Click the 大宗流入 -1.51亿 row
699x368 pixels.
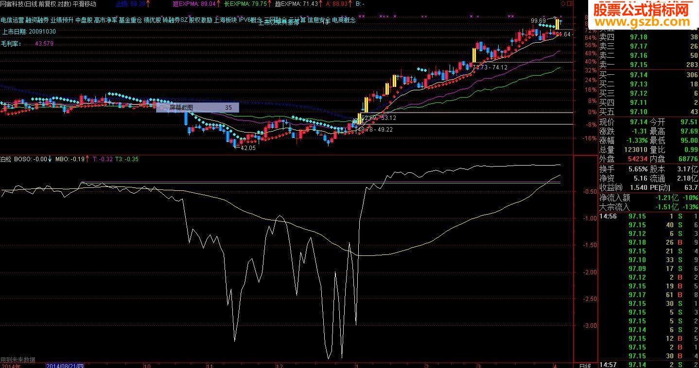coord(648,207)
